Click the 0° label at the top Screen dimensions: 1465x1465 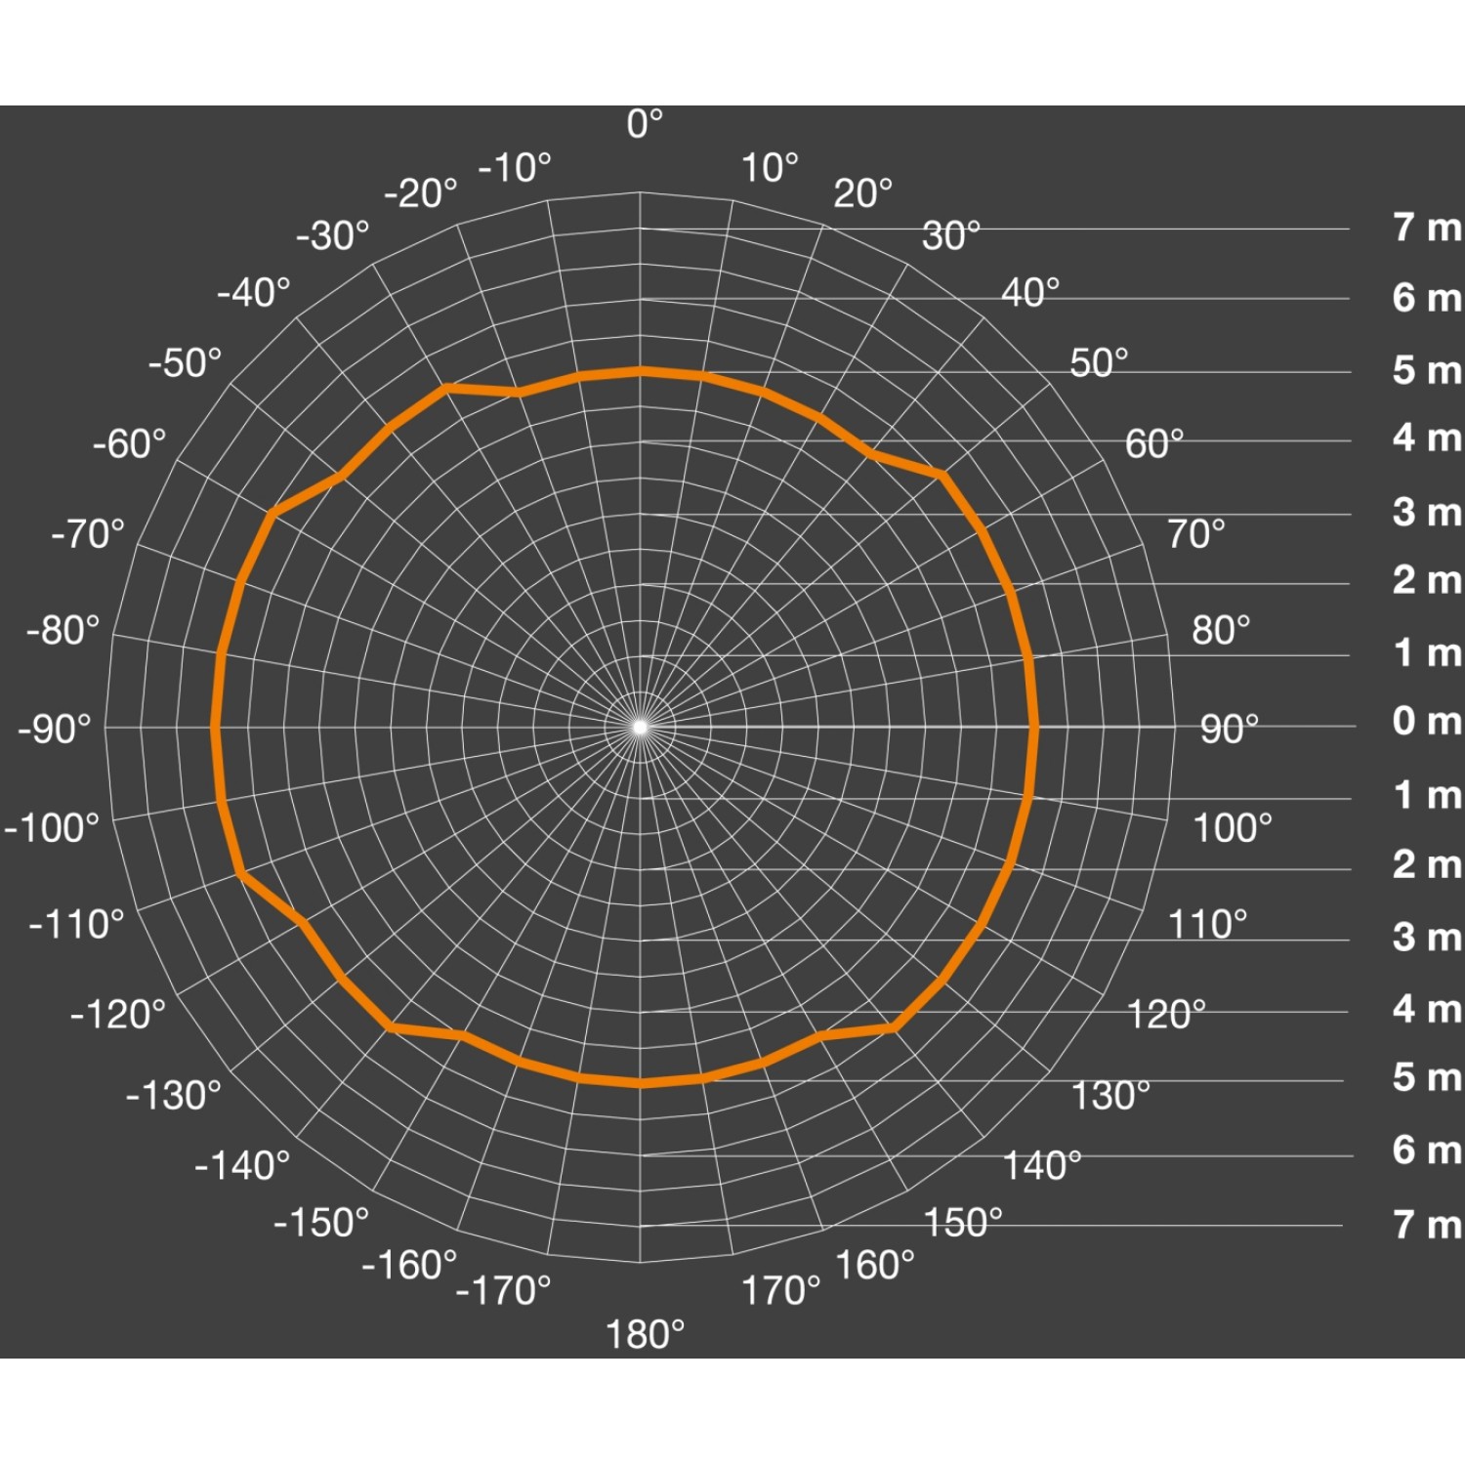[645, 124]
